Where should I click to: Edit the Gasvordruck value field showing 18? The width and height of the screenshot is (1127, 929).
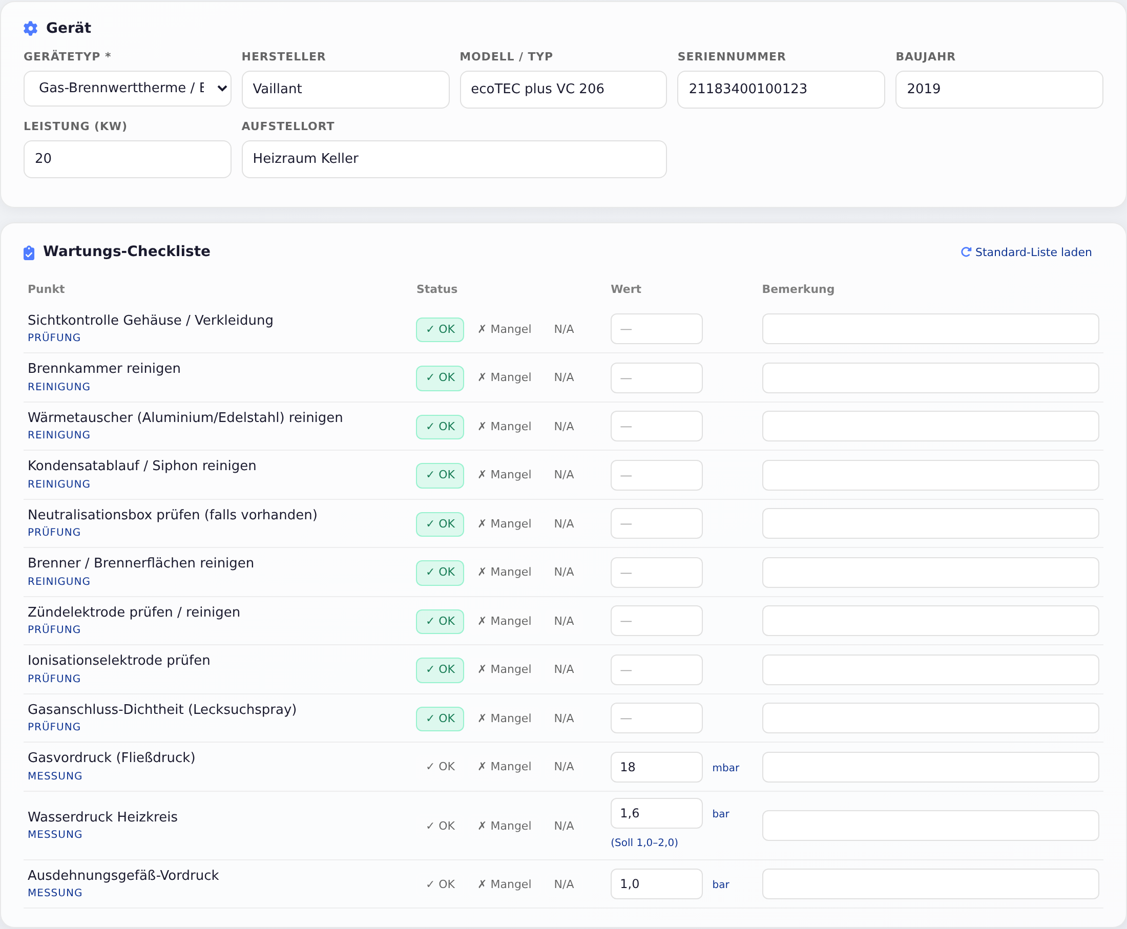657,767
